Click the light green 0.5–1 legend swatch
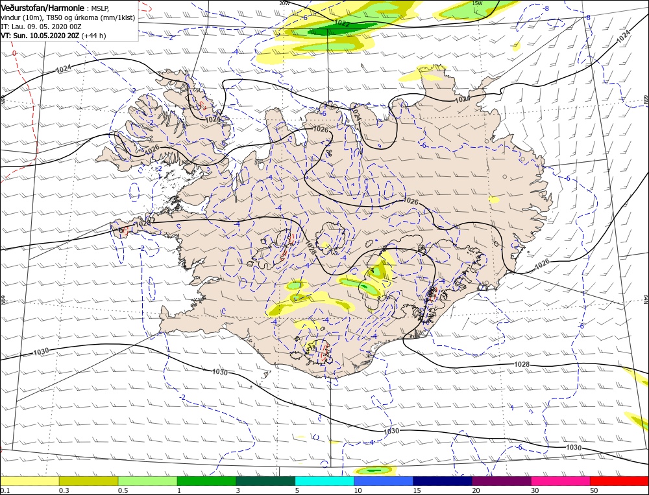This screenshot has width=649, height=495. point(148,481)
